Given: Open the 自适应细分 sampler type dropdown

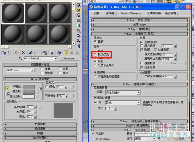Looking at the screenshot, I should 139,93.
